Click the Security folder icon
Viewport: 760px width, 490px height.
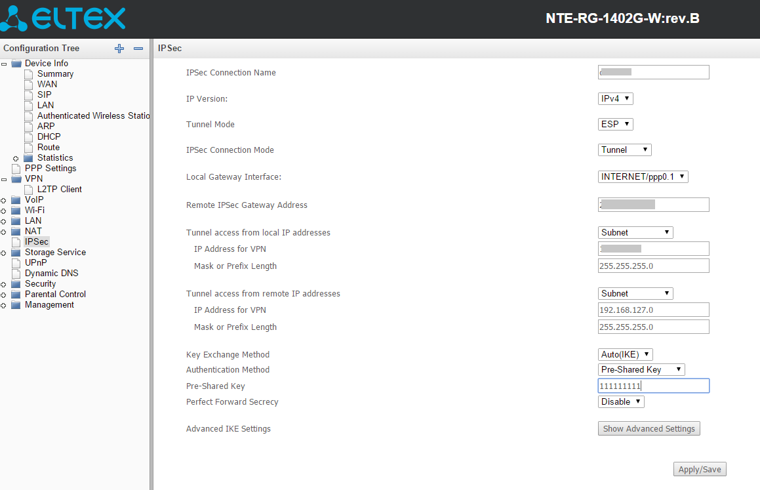(16, 284)
